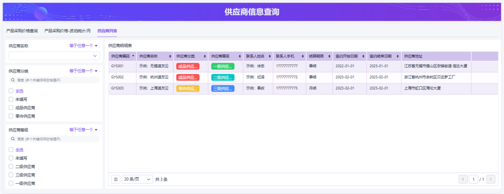Image resolution: width=504 pixels, height=194 pixels.
Task: Open 等于任意一个 dropdown for 供应商等级
Action: pyautogui.click(x=83, y=129)
